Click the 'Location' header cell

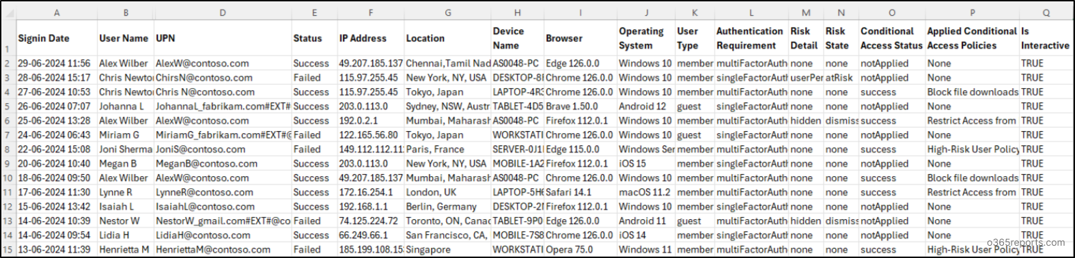tap(447, 38)
